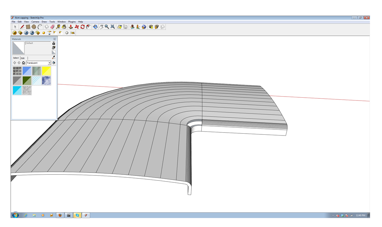Open the Camera menu
This screenshot has width=382, height=227.
[35, 22]
